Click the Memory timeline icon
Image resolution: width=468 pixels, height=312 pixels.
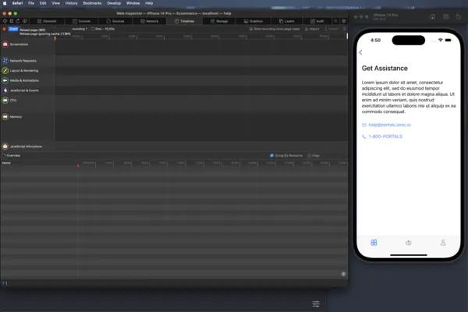point(5,117)
